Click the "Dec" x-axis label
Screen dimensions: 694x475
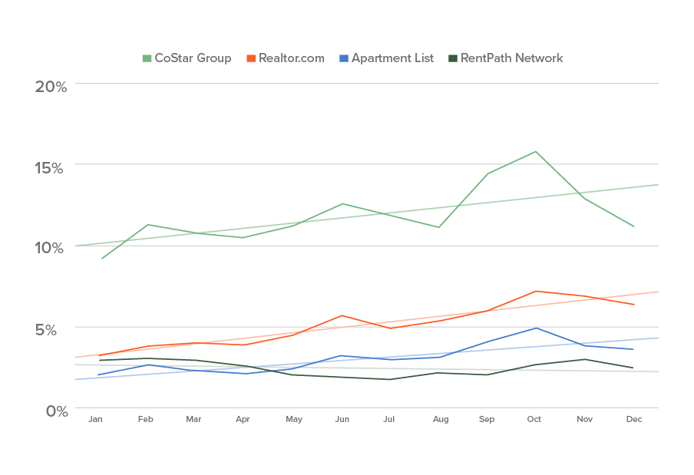pyautogui.click(x=634, y=419)
